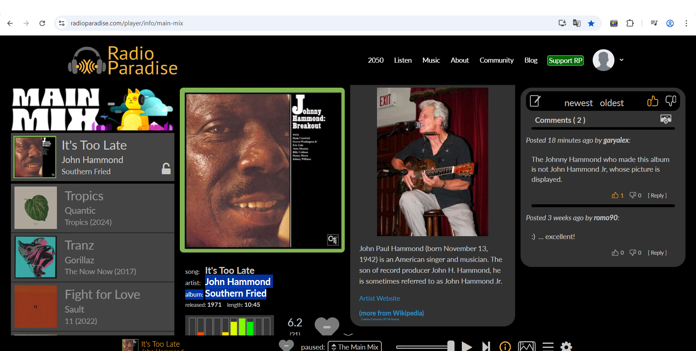Click the John Hammond artist name link
Image resolution: width=696 pixels, height=351 pixels.
[238, 281]
